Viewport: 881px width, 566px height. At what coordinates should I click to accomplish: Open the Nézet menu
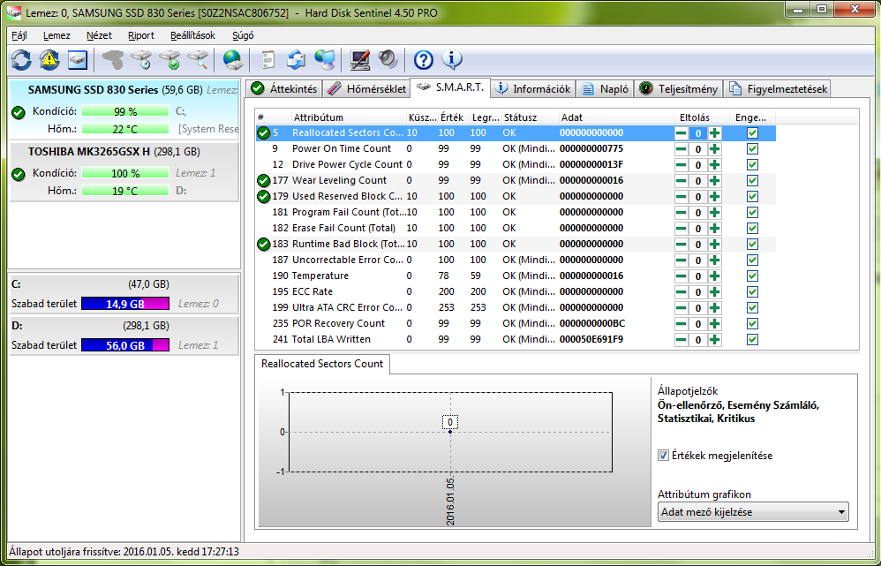tap(99, 35)
